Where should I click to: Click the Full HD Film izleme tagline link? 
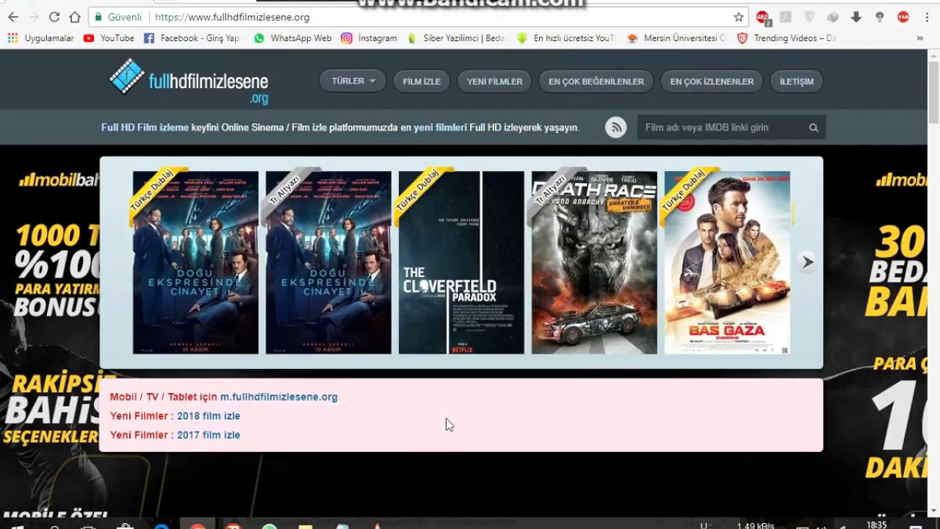145,127
